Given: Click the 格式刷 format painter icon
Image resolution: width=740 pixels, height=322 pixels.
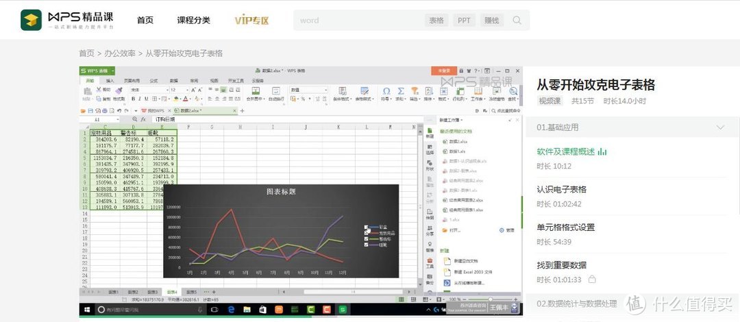Looking at the screenshot, I should pyautogui.click(x=119, y=90).
